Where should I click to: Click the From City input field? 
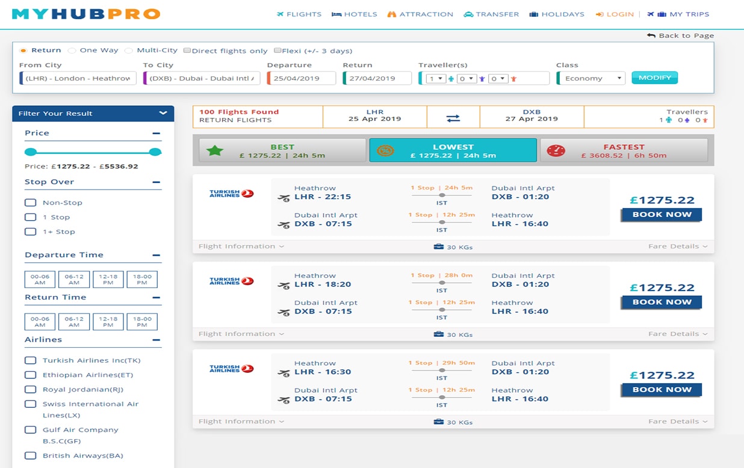[77, 78]
